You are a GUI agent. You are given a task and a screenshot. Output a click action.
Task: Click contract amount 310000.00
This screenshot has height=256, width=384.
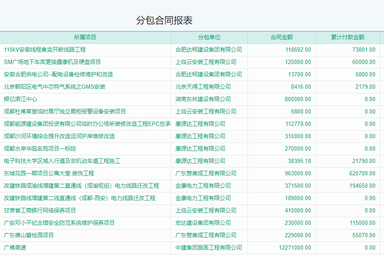(298, 136)
